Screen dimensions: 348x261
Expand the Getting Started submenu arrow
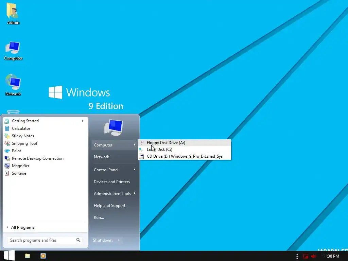point(83,121)
